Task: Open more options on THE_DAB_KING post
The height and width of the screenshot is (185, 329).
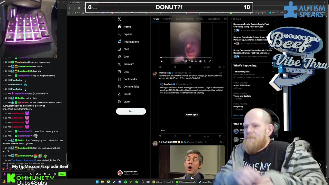Action: pos(224,142)
